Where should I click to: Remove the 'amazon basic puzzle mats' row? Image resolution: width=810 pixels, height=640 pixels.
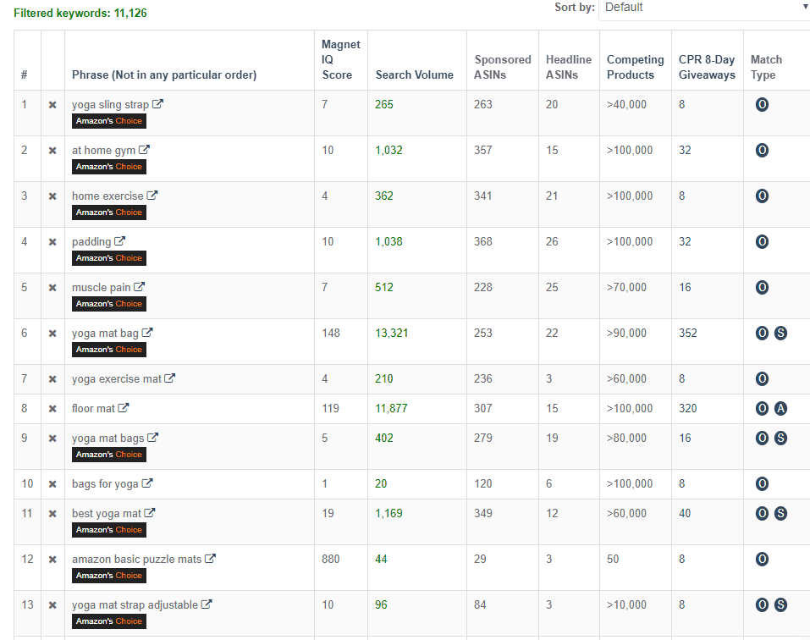(52, 560)
